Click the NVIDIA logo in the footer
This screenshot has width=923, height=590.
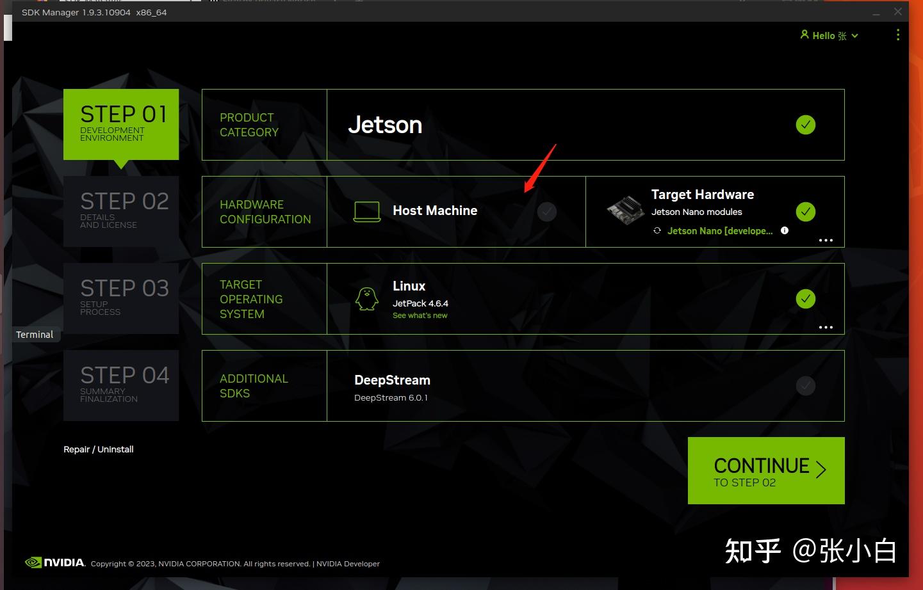(54, 562)
